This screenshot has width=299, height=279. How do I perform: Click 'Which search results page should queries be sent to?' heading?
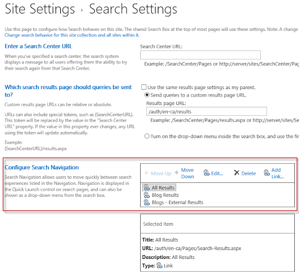(x=68, y=91)
